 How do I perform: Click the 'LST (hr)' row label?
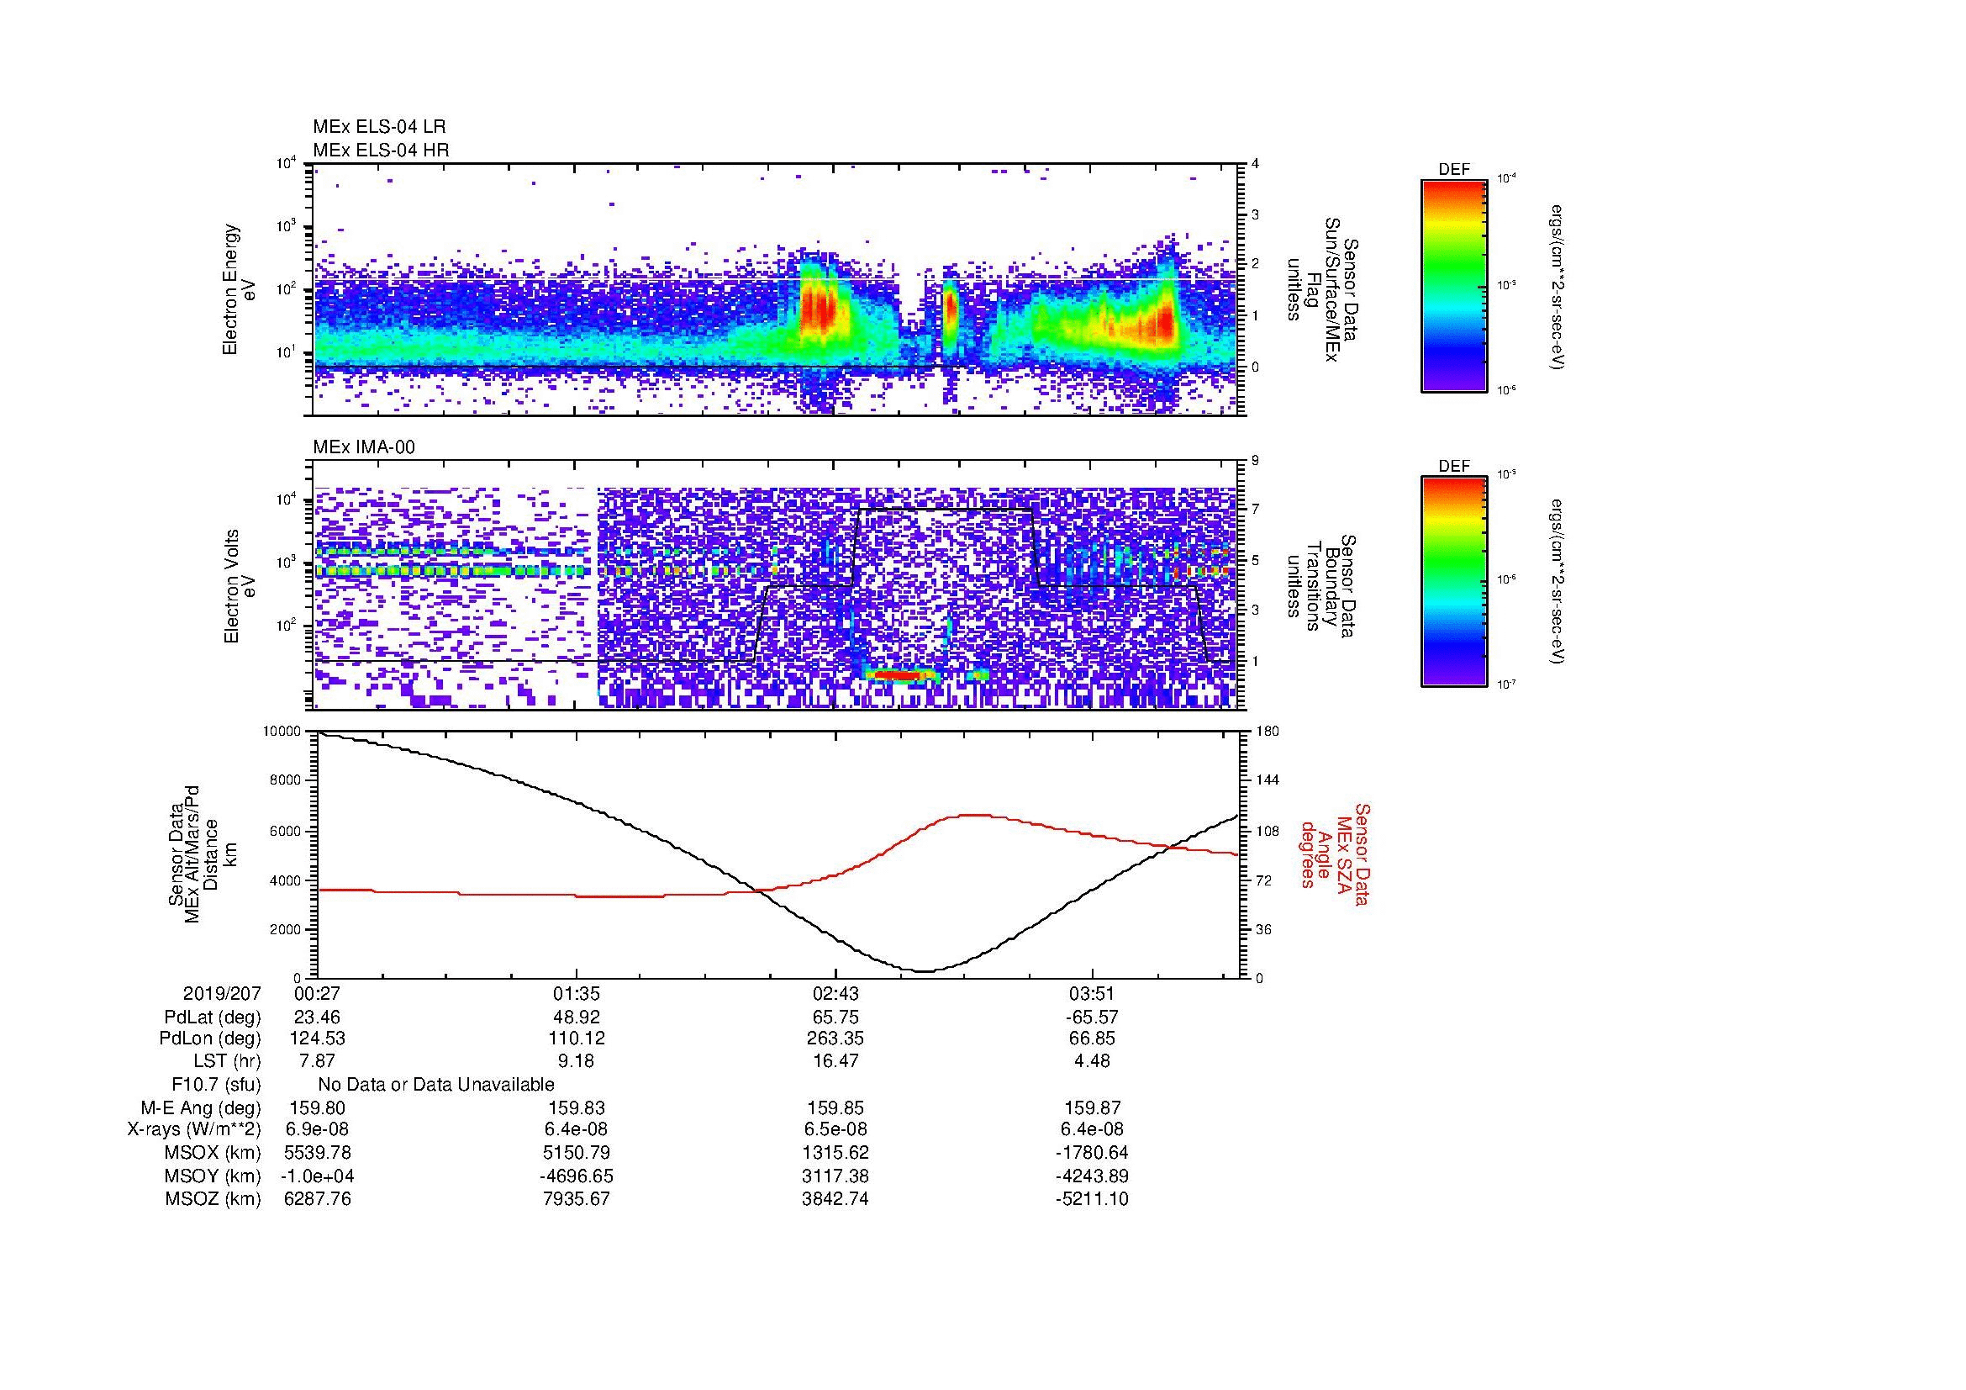click(x=227, y=1062)
